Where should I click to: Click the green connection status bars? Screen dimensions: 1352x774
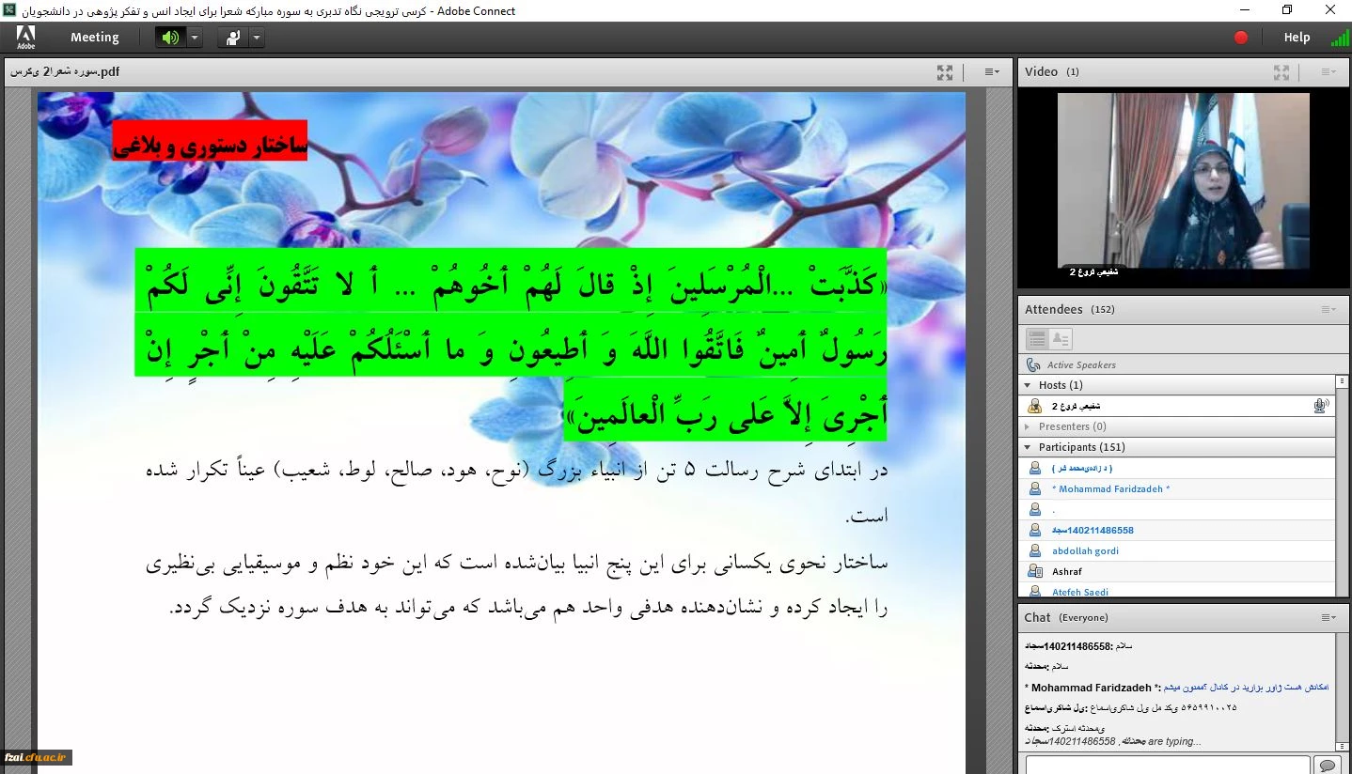pyautogui.click(x=1339, y=38)
